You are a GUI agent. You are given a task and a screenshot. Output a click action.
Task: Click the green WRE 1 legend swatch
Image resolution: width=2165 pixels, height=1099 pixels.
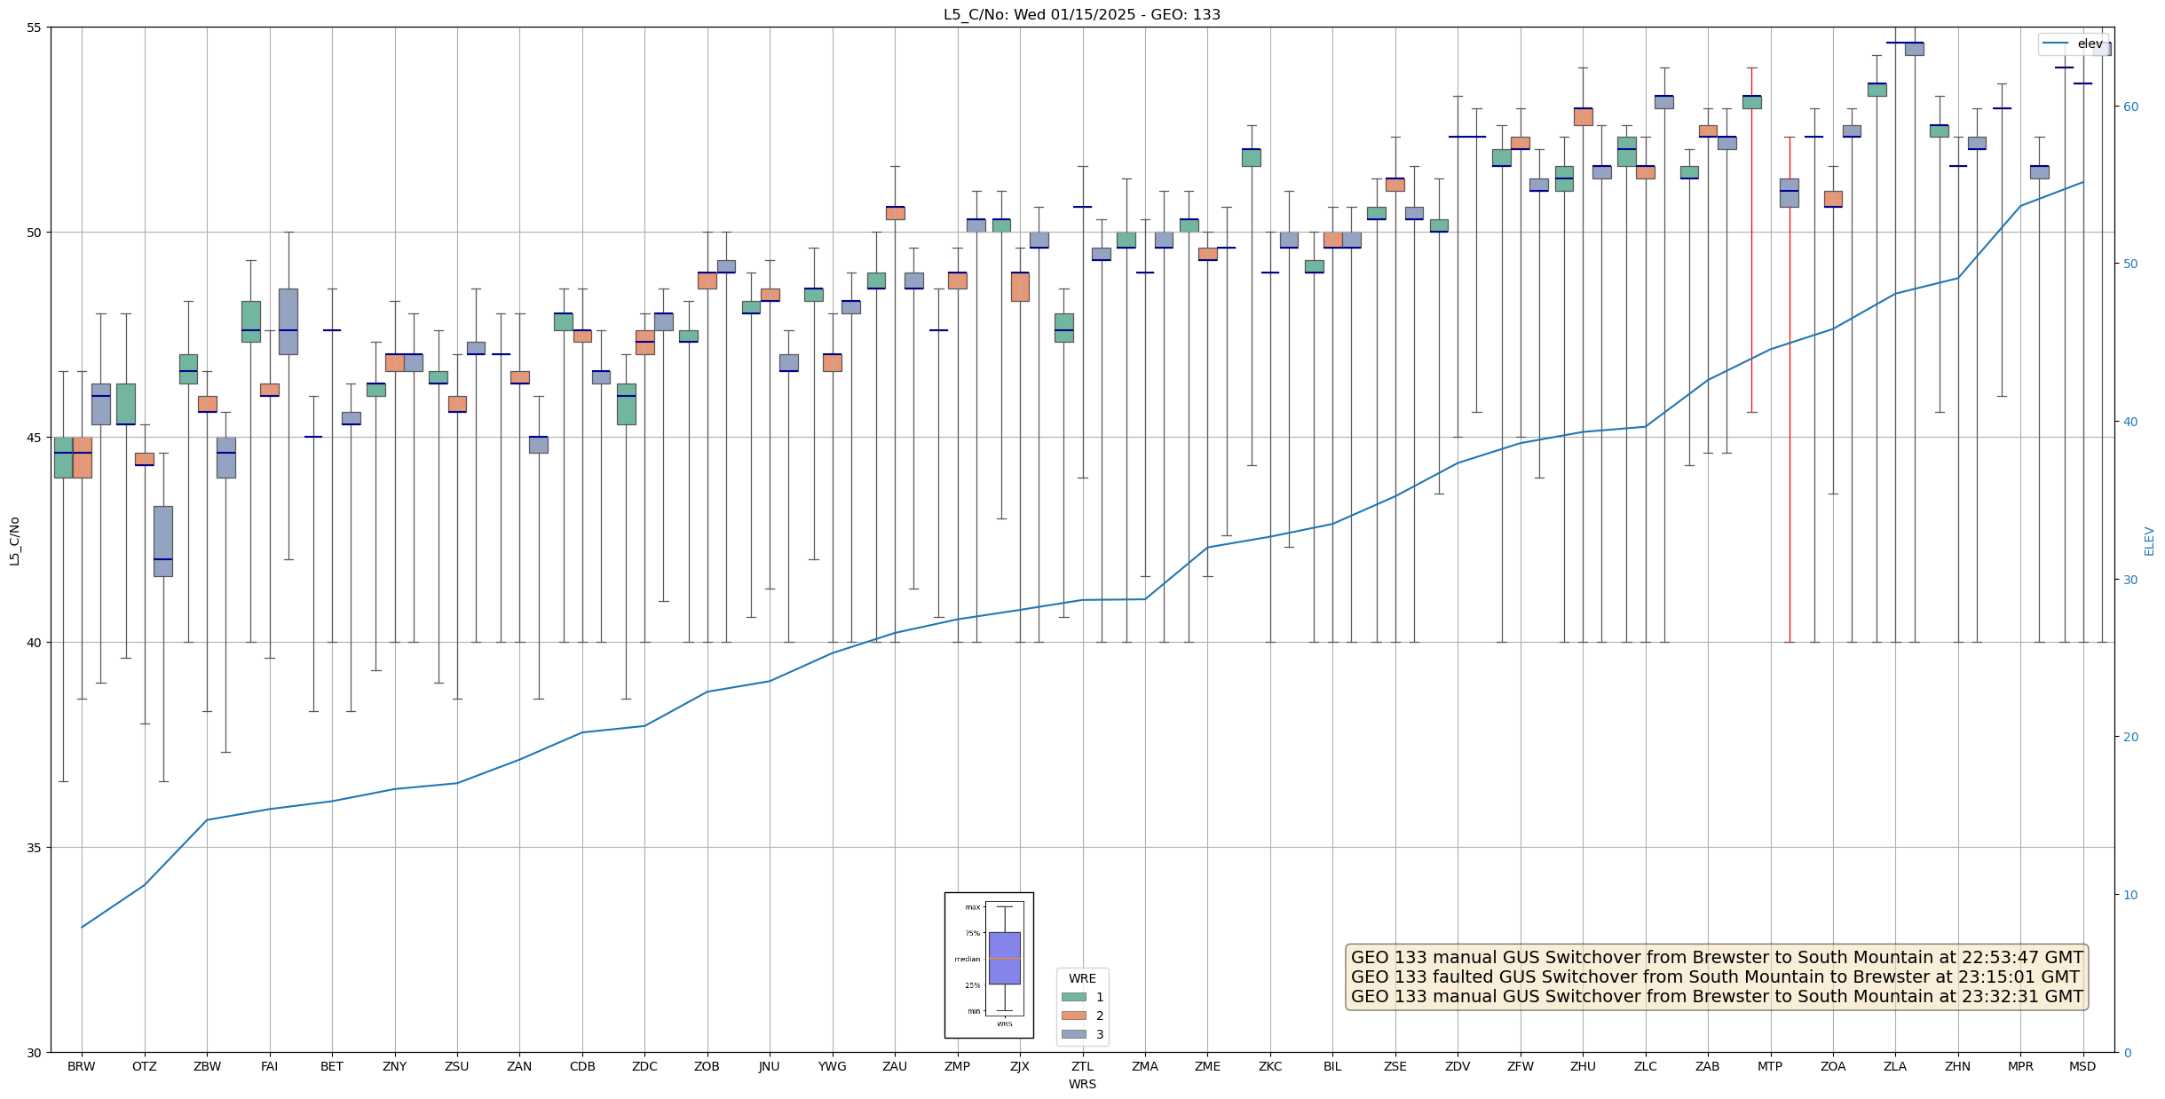(x=1074, y=997)
